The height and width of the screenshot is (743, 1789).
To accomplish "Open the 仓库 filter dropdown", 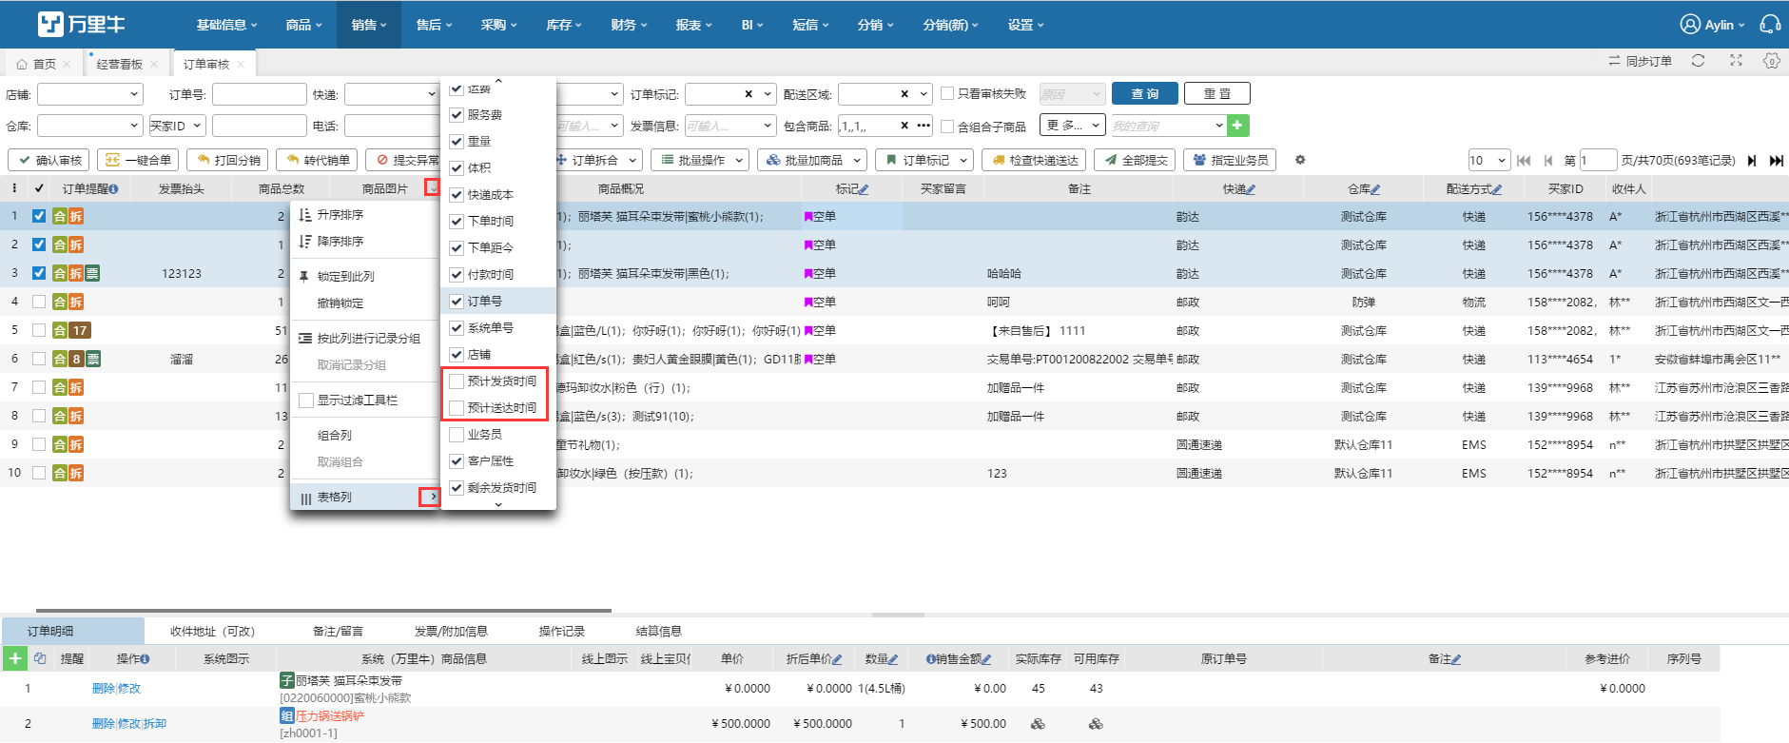I will pos(90,126).
